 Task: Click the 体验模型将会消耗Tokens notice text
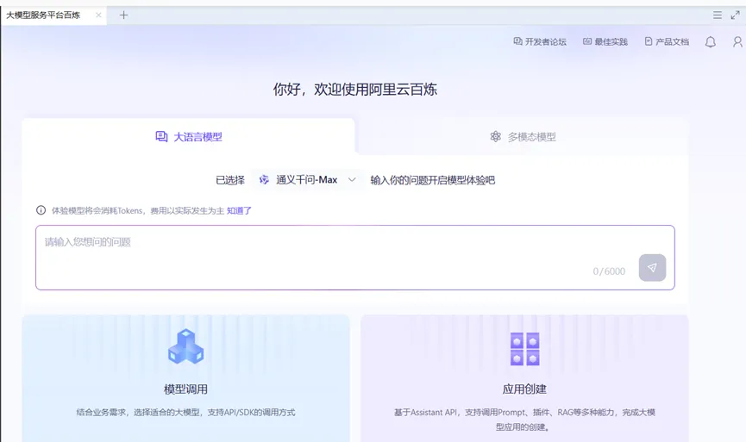point(138,210)
